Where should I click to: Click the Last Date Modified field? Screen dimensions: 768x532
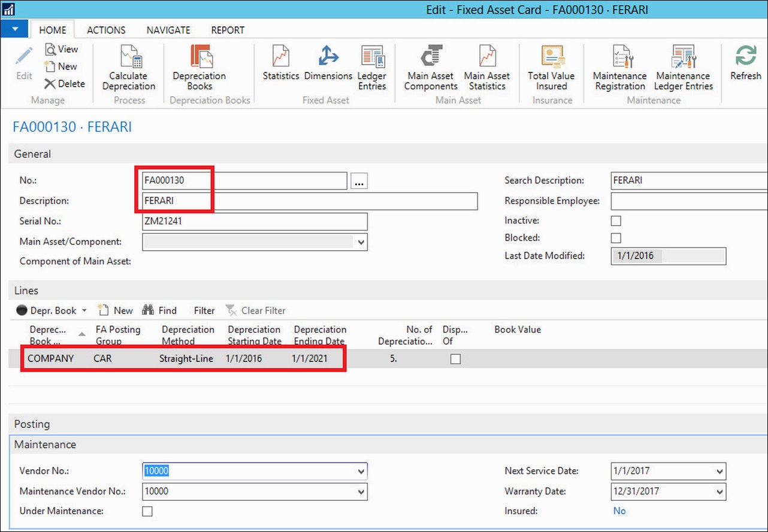coord(668,256)
